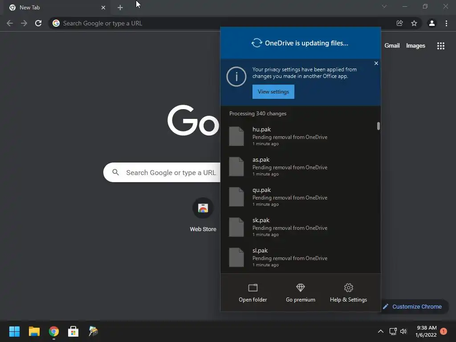Click the Google icon in address bar

tap(56, 23)
